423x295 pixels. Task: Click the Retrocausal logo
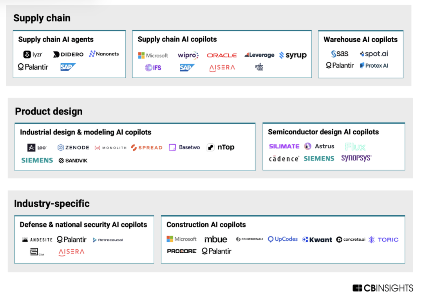point(108,240)
